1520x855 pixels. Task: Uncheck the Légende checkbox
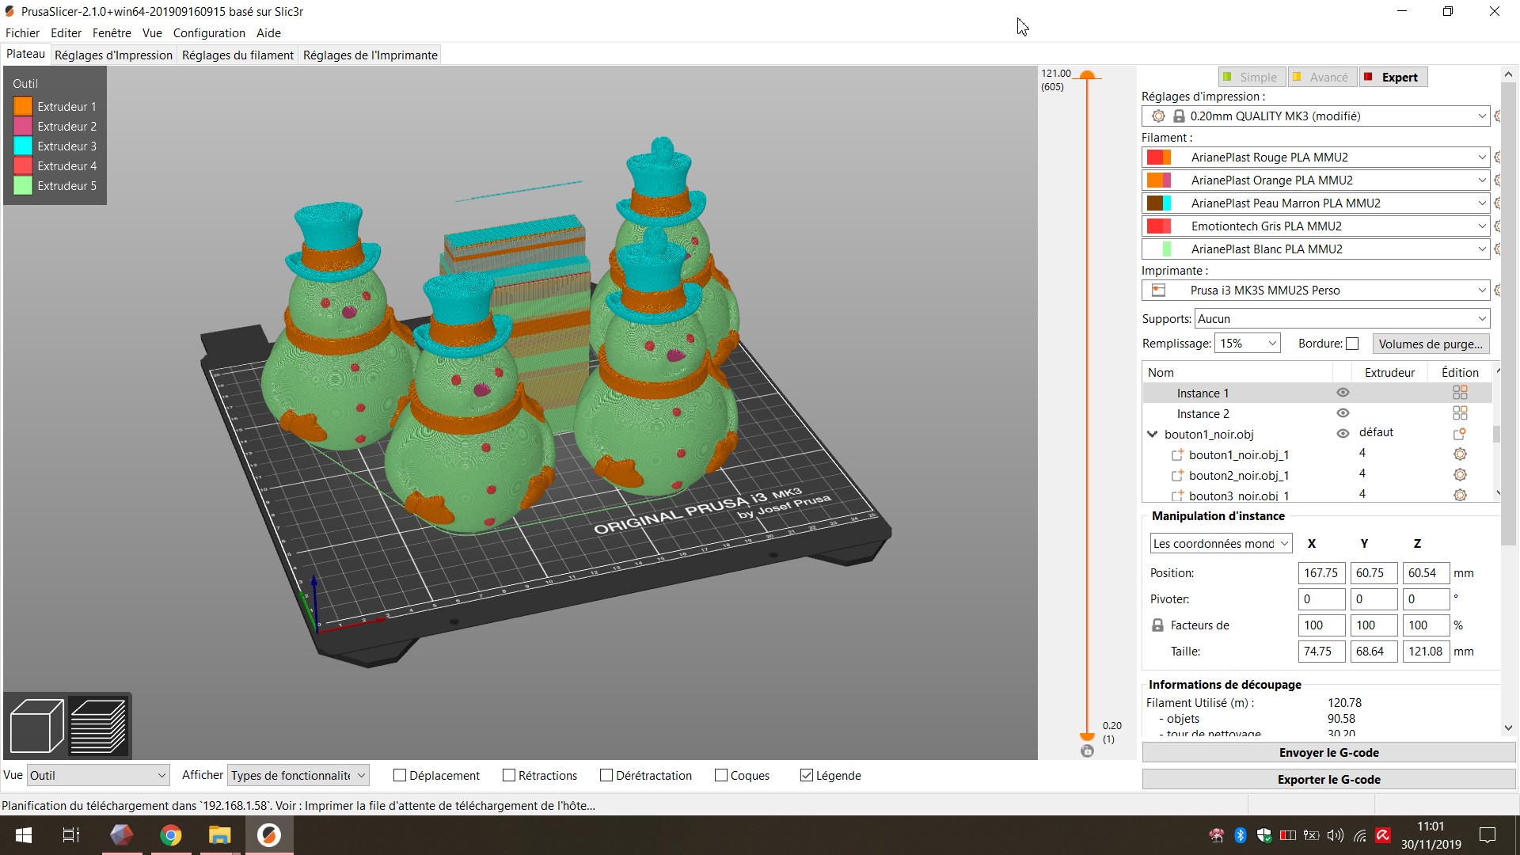807,776
